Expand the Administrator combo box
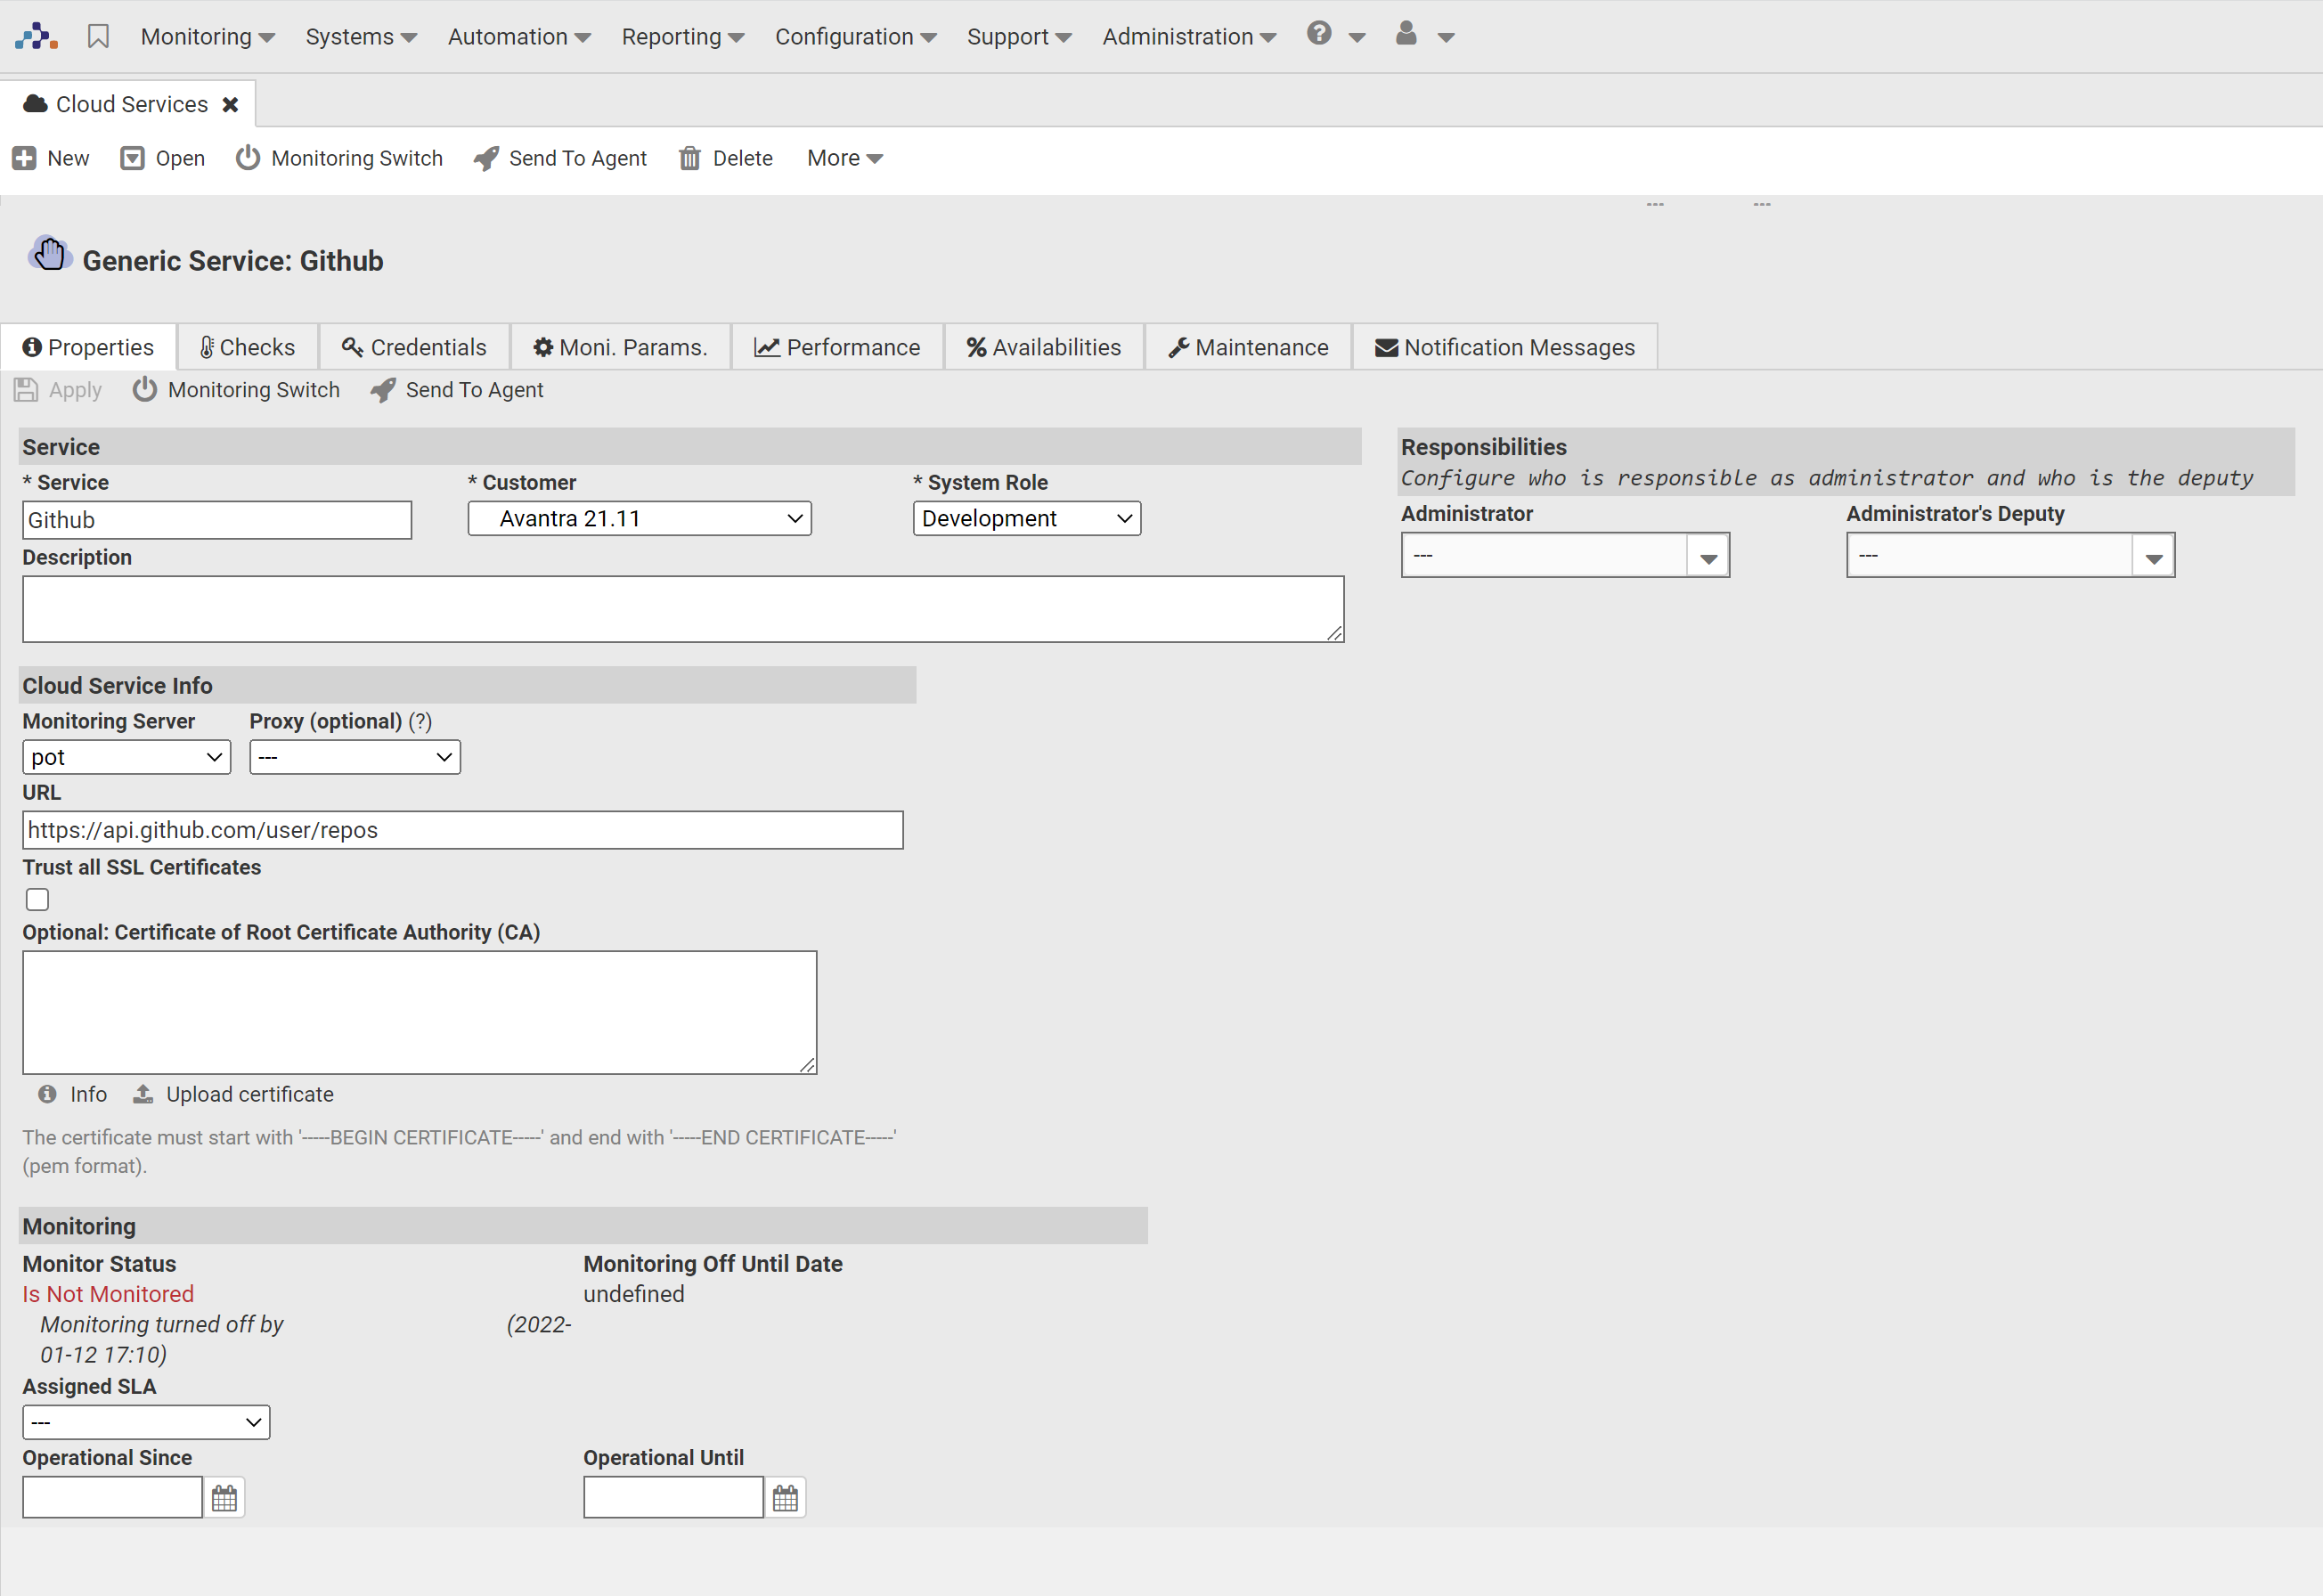This screenshot has height=1596, width=2323. 1708,556
